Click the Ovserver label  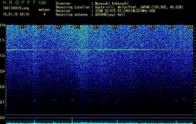click(x=63, y=3)
